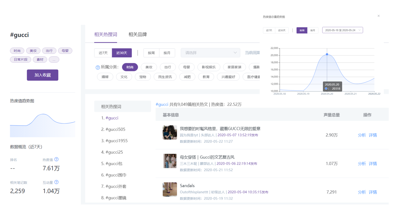The height and width of the screenshot is (209, 395).
Task: Choose the 教育 category filter
Action: (206, 77)
